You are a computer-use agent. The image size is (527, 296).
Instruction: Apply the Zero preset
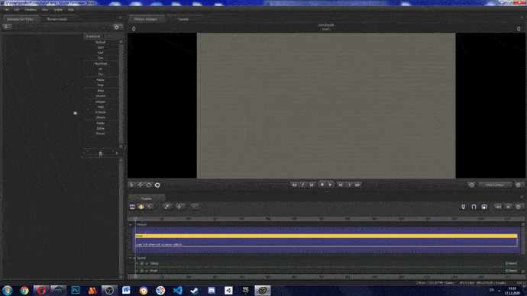click(x=101, y=47)
